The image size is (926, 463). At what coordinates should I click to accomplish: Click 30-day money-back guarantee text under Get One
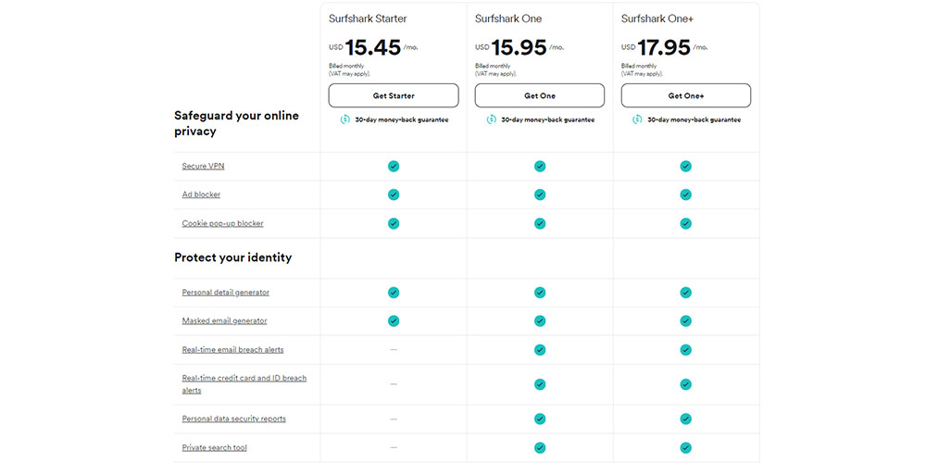tap(548, 119)
